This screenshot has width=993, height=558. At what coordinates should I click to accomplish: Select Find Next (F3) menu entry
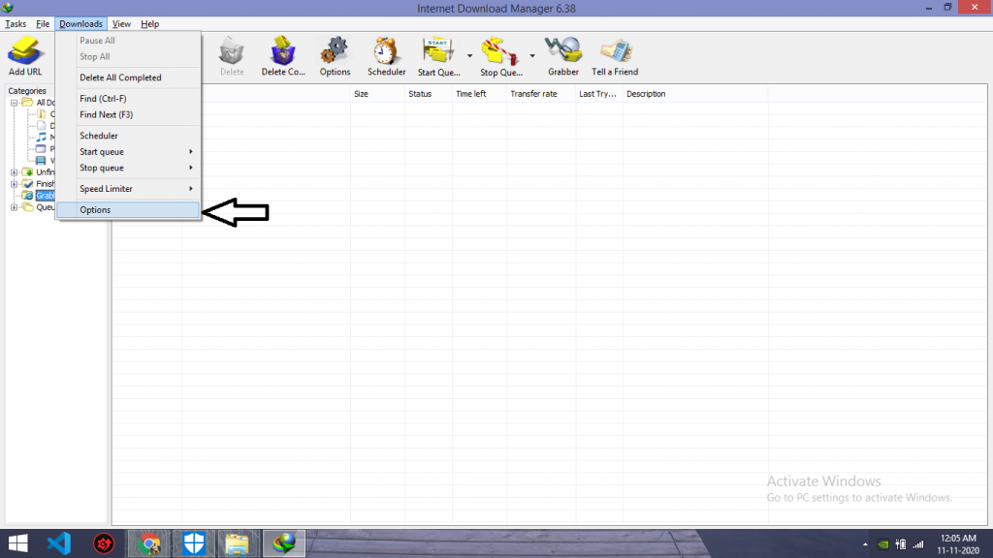coord(129,114)
